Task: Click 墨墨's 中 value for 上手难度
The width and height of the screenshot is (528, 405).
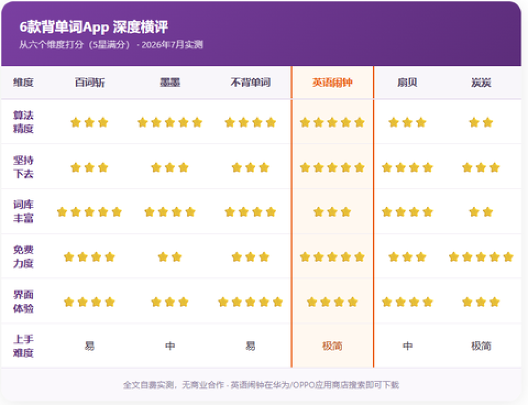Action: [170, 346]
